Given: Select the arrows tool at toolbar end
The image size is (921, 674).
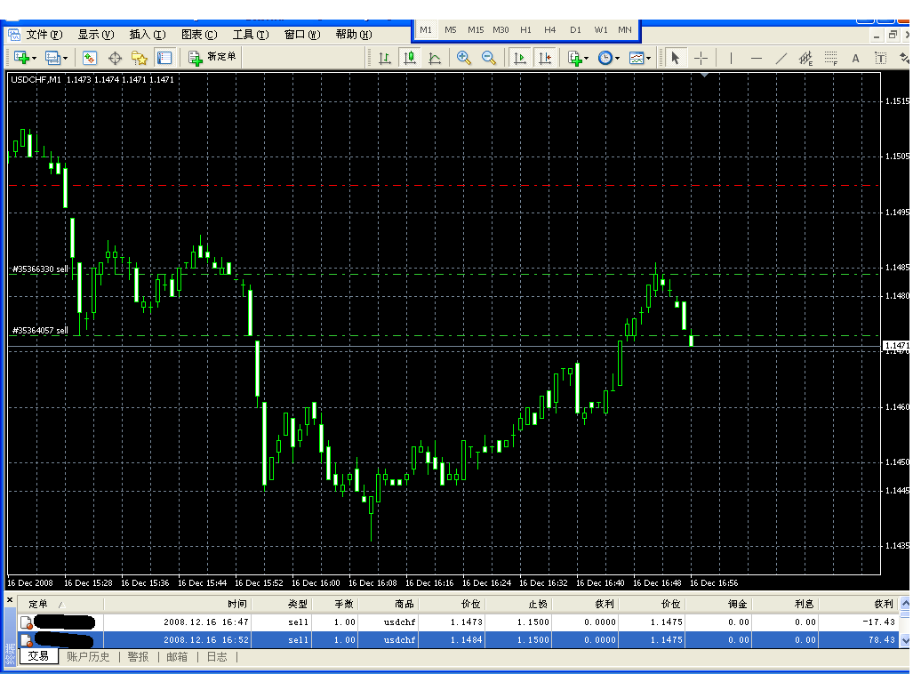Looking at the screenshot, I should (x=904, y=58).
